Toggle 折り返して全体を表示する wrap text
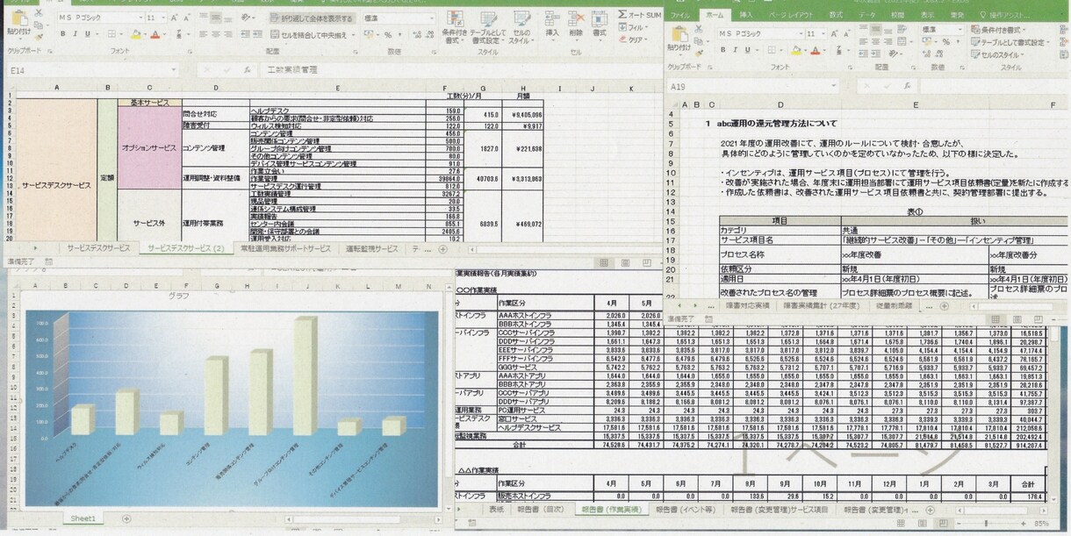Screen dimensions: 1071x536 (x=313, y=18)
